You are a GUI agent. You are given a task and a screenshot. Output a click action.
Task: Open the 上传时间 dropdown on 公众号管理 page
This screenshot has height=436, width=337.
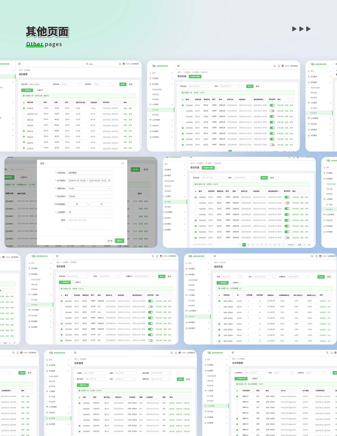click(x=316, y=373)
